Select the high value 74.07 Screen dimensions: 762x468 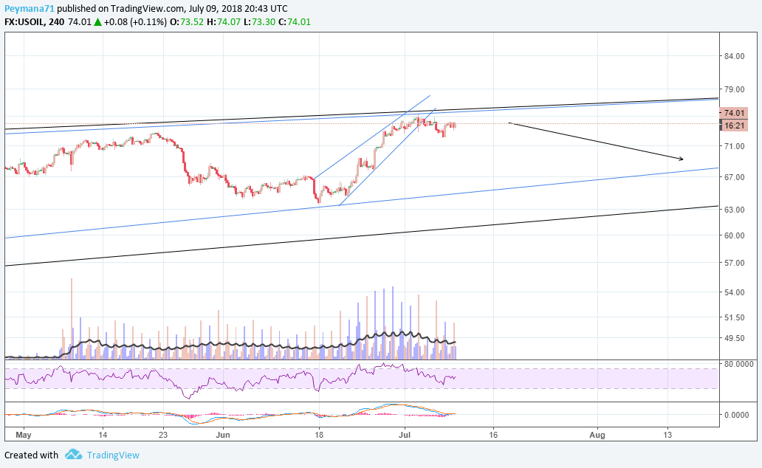(228, 22)
